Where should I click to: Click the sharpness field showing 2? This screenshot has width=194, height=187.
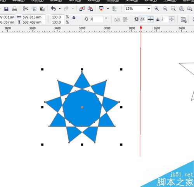click(165, 19)
